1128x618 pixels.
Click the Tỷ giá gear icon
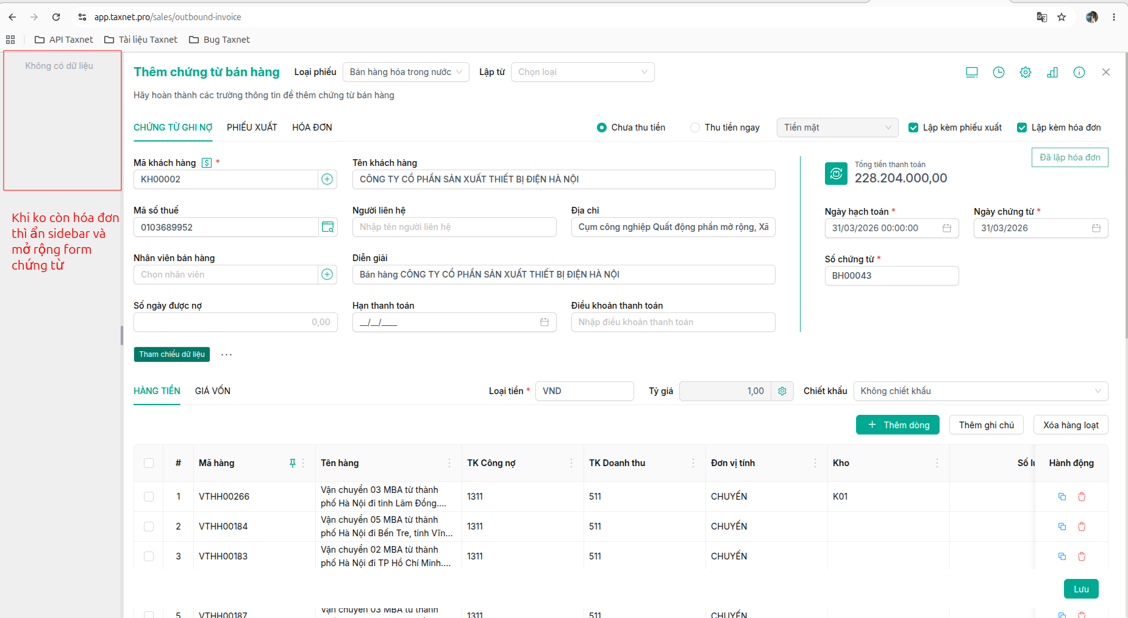pyautogui.click(x=782, y=391)
